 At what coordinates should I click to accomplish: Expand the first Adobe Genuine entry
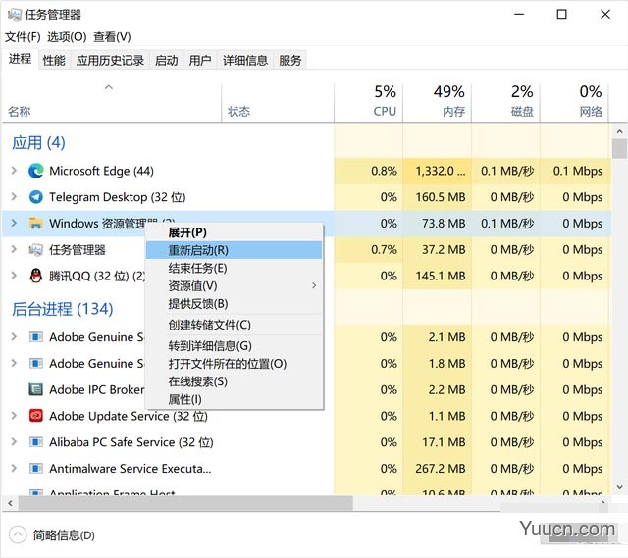pos(14,337)
